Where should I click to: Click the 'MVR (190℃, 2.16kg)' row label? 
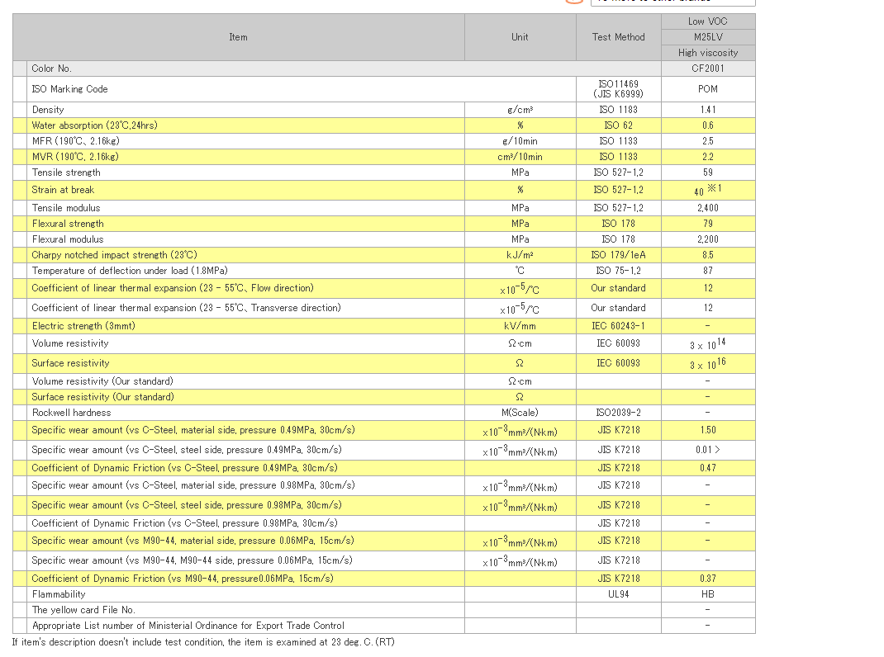(75, 157)
